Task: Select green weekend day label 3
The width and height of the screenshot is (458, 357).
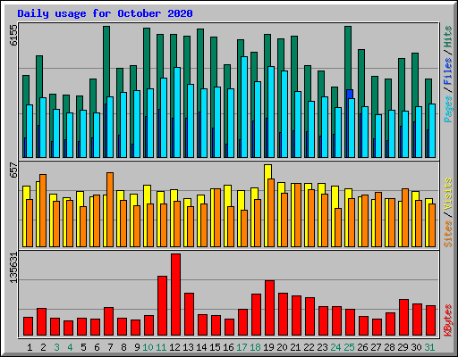Action: pyautogui.click(x=56, y=347)
